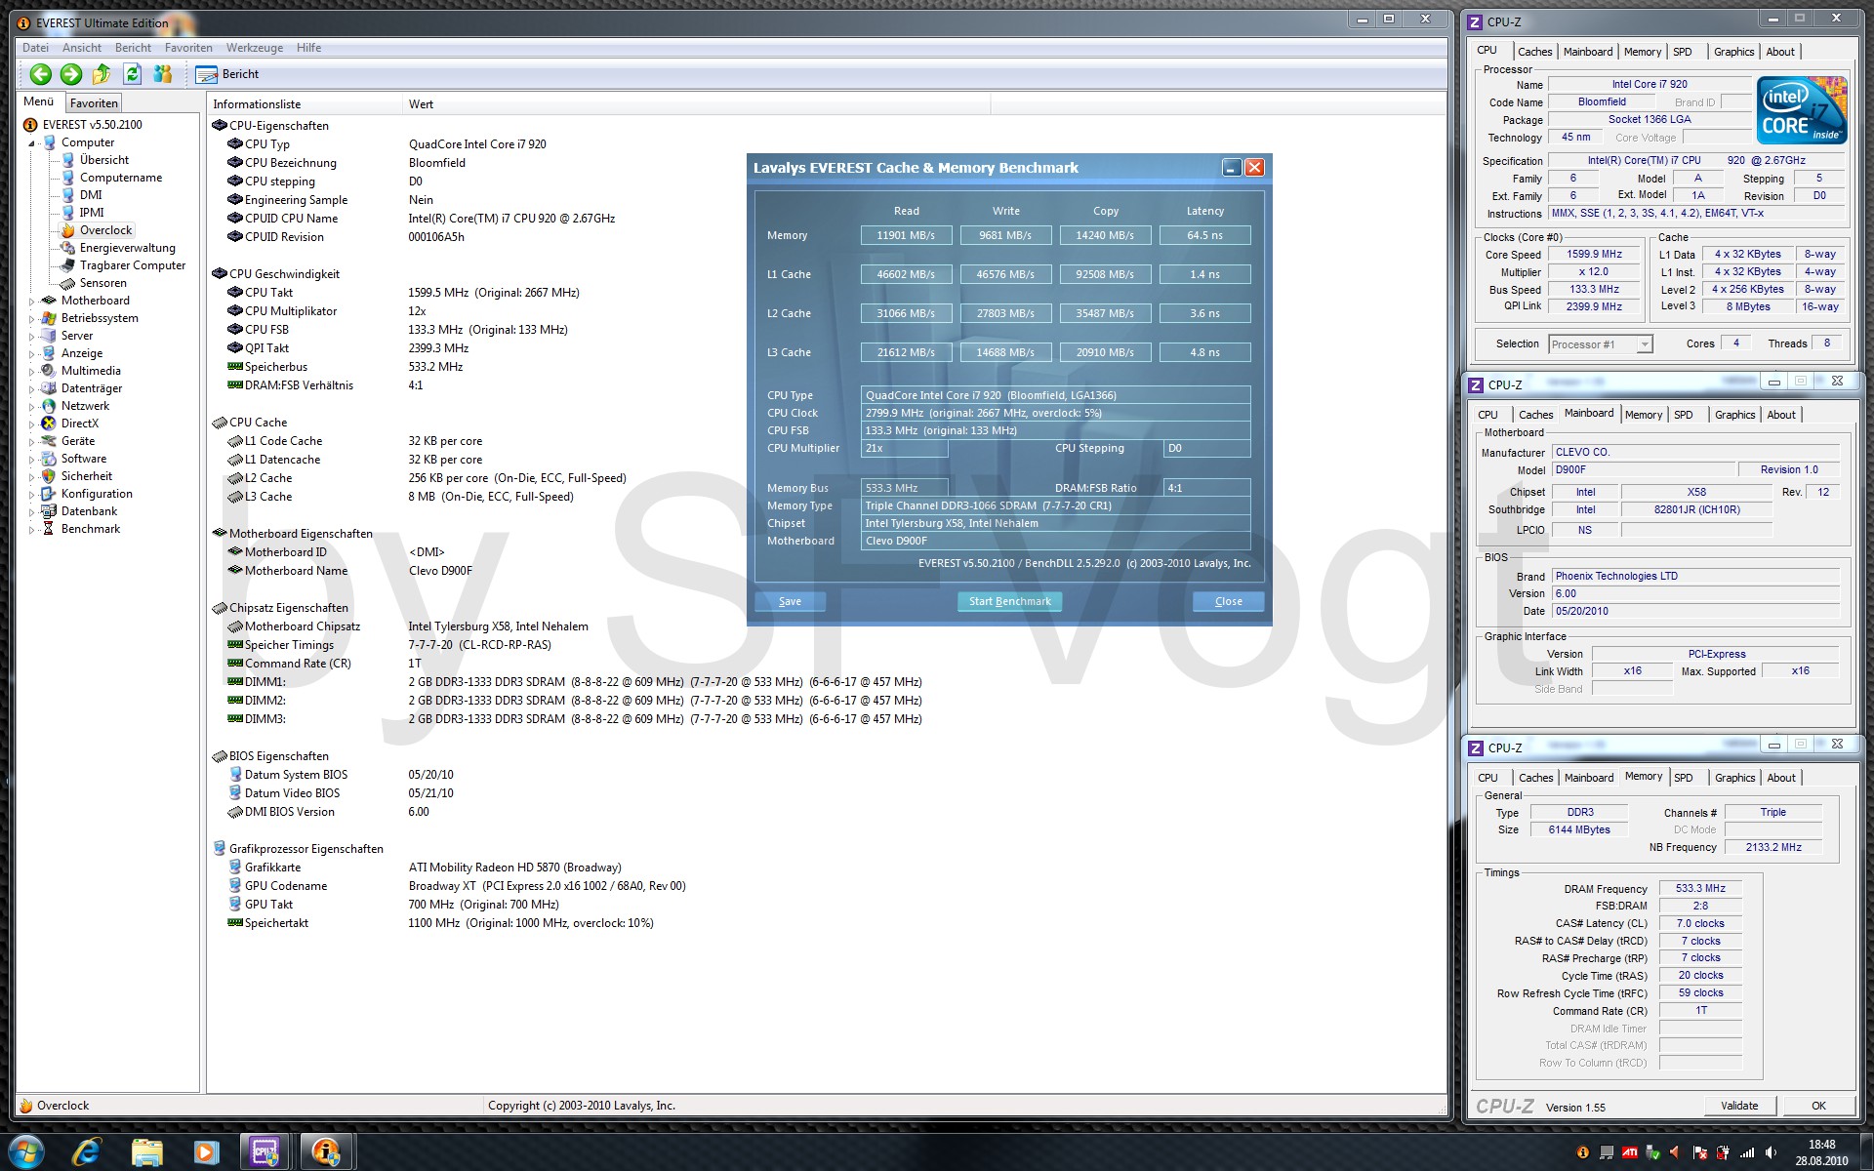The height and width of the screenshot is (1171, 1874).
Task: Click the users icon in toolbar
Action: click(163, 74)
